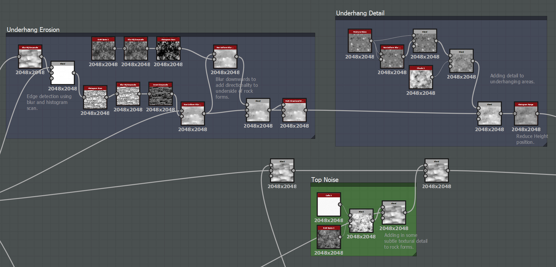Select the Underhang Erosion frame title
This screenshot has width=556, height=267.
pos(33,30)
